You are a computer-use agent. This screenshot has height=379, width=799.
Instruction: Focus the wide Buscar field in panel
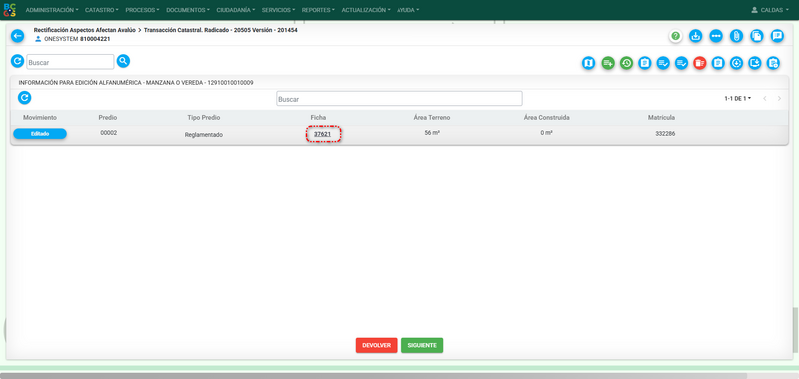(399, 99)
